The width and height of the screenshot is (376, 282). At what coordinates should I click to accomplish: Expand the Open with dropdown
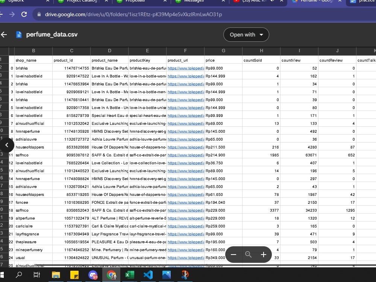coord(246,35)
